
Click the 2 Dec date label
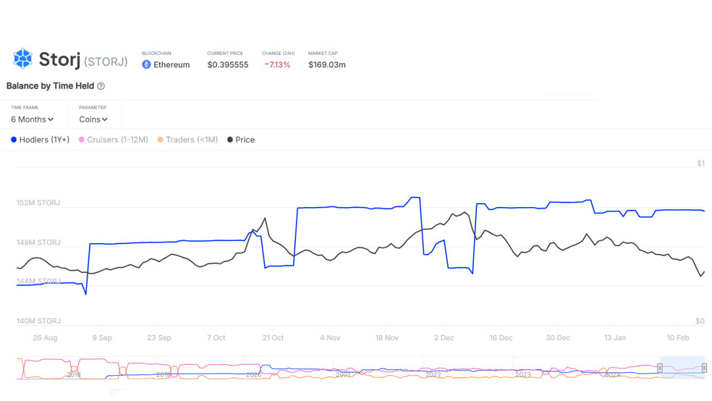[444, 338]
